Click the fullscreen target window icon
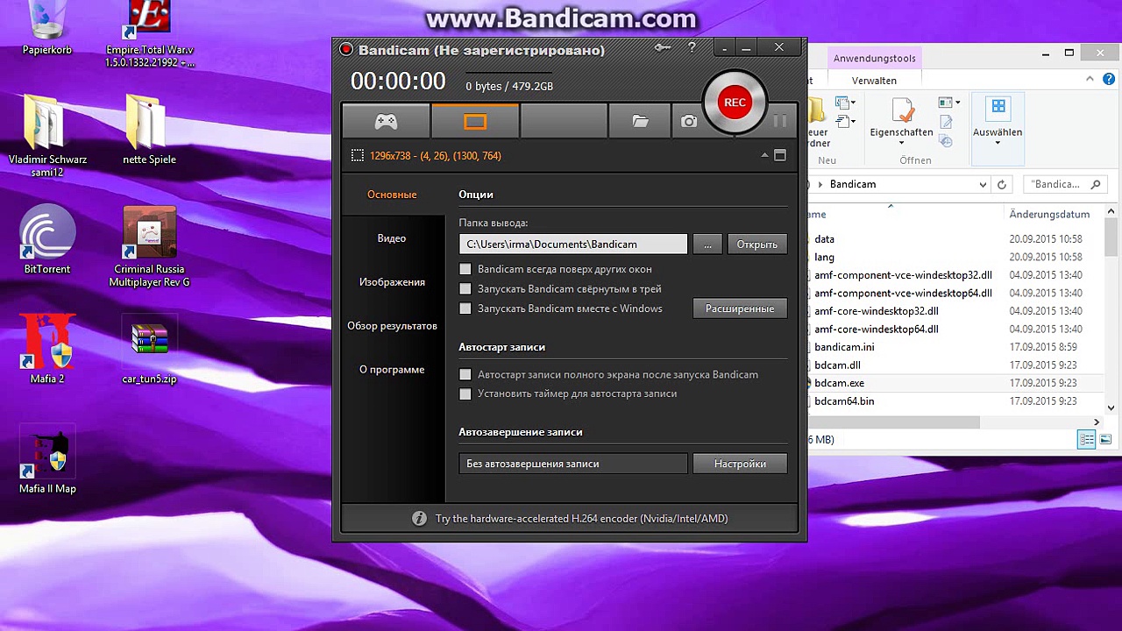1122x631 pixels. (x=780, y=156)
